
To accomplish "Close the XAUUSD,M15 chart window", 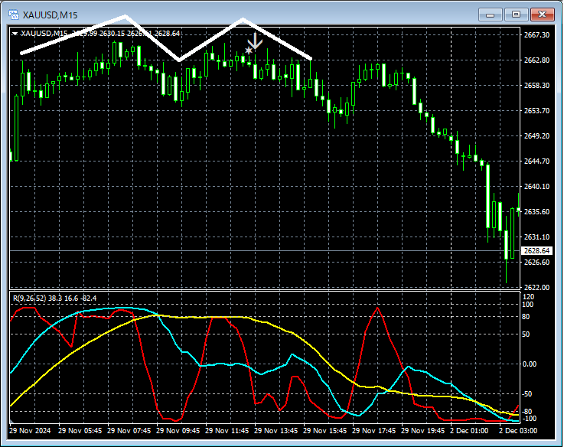I will point(542,15).
